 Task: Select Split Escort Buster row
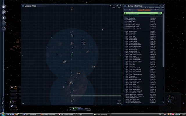click(x=143, y=56)
